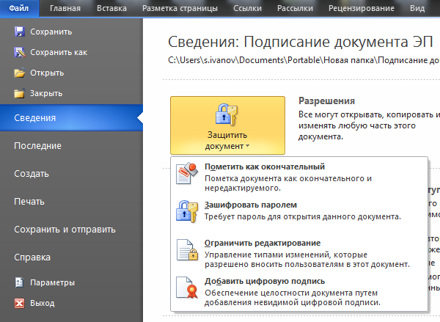The height and width of the screenshot is (322, 440).
Task: Switch to the Вставка ribbon tab
Action: click(x=111, y=8)
